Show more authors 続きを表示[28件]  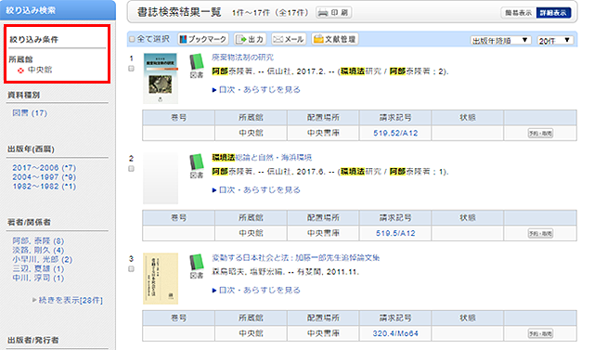[x=71, y=301]
